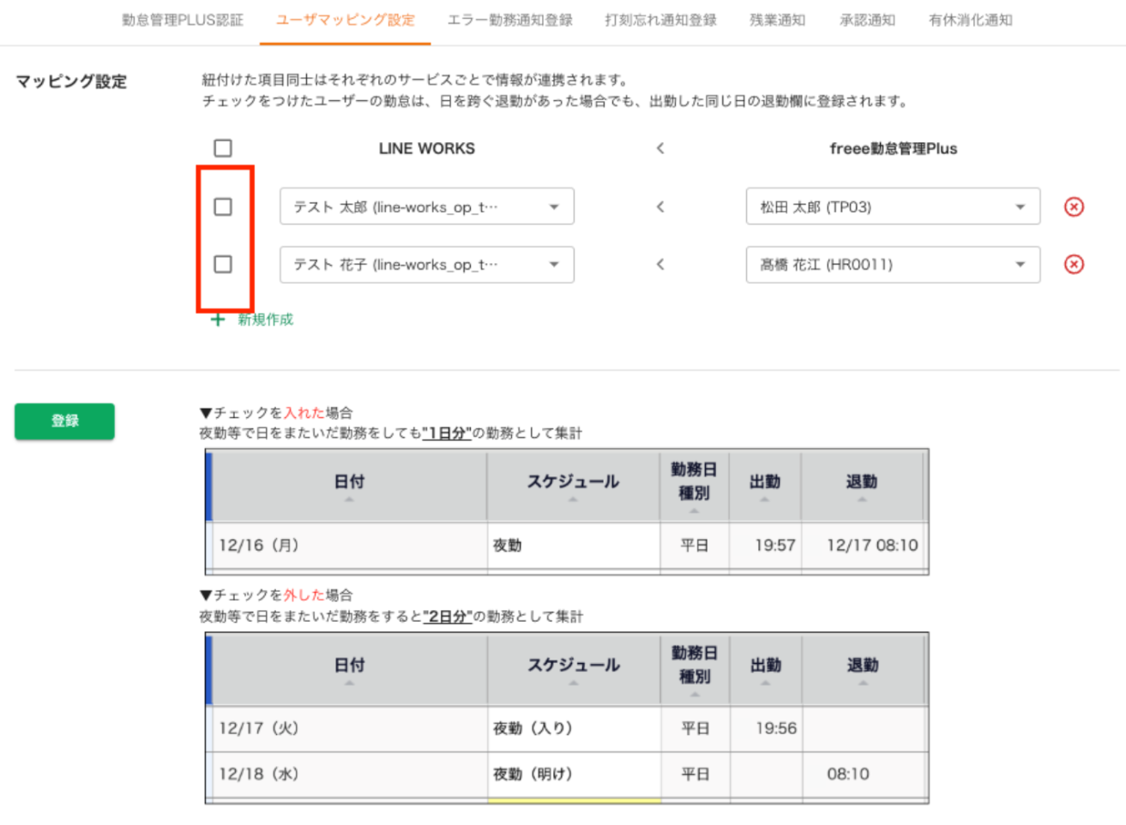The width and height of the screenshot is (1126, 825).
Task: Open the 髙橋 花江 (HR0011) dropdown
Action: click(893, 265)
